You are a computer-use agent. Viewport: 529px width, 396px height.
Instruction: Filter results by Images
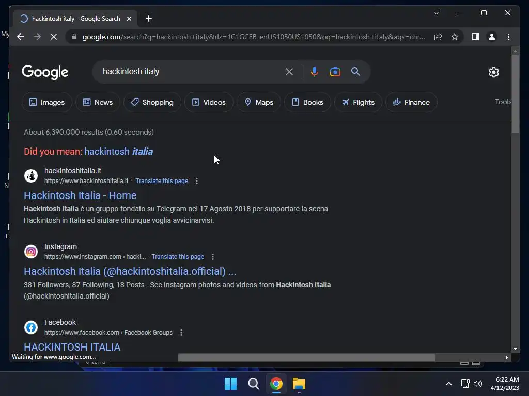point(46,102)
